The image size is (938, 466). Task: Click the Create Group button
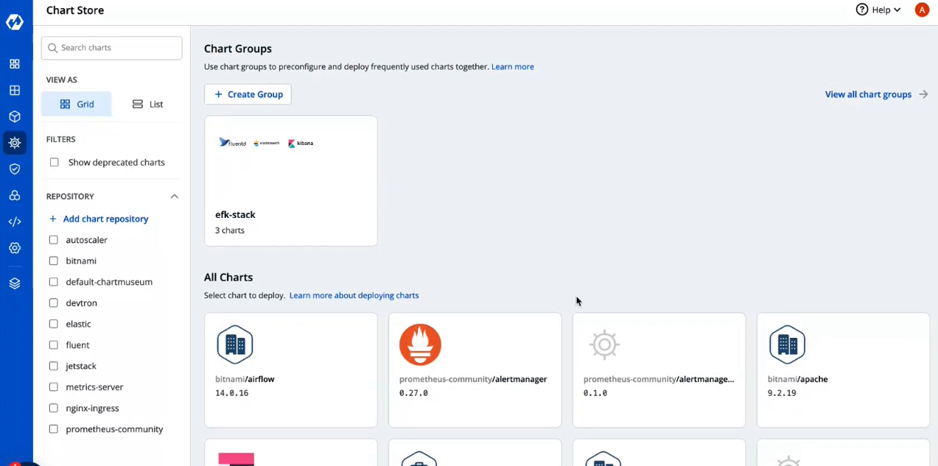click(248, 94)
